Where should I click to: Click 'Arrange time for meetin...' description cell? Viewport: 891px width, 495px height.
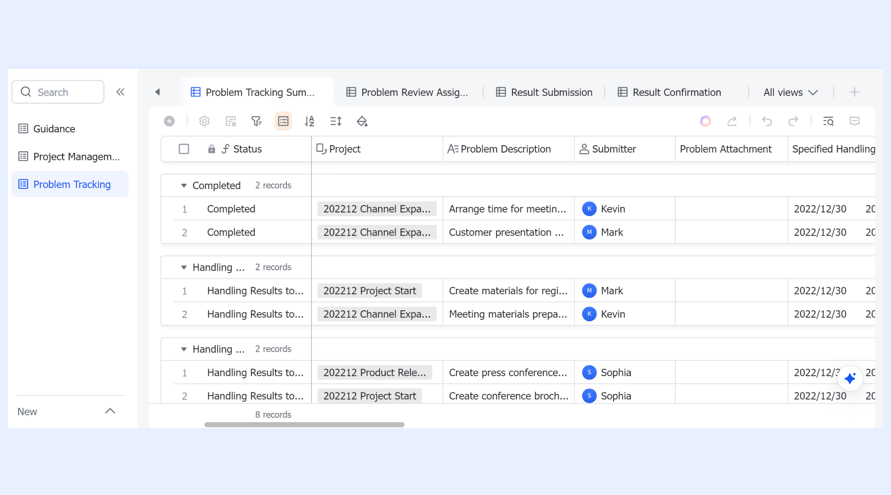[509, 209]
